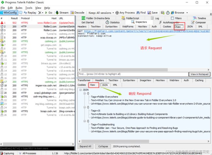Open the View menu
The width and height of the screenshot is (212, 155).
point(38,8)
